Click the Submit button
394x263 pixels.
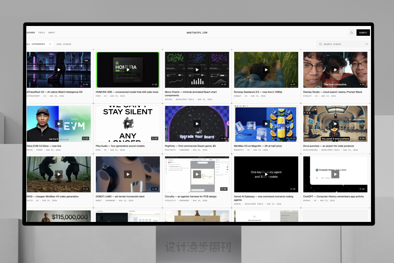pos(363,33)
